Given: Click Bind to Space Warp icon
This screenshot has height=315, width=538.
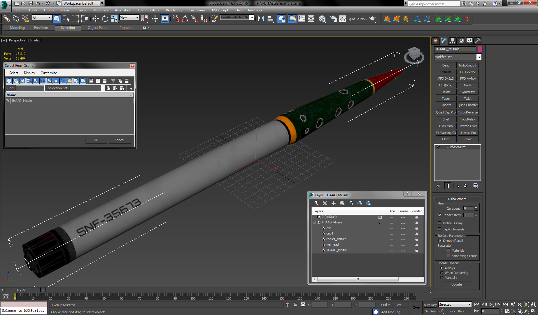Looking at the screenshot, I should click(x=25, y=19).
